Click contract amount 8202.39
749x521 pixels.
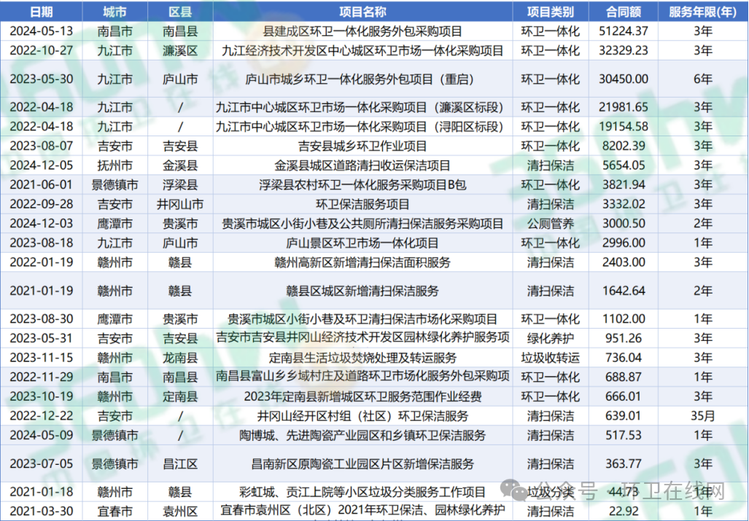pos(624,146)
